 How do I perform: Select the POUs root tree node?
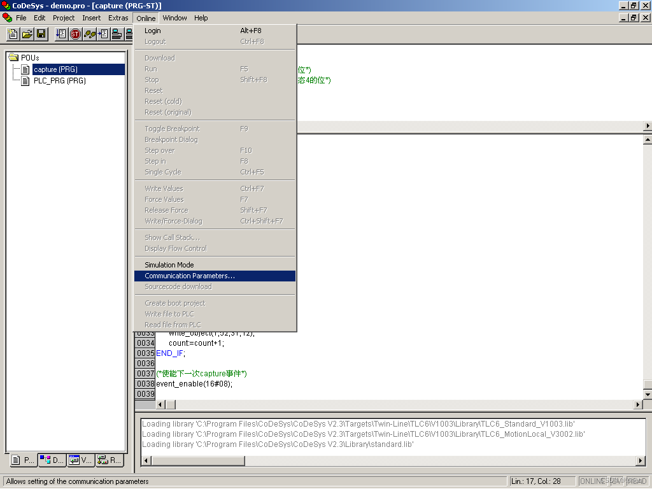click(30, 57)
